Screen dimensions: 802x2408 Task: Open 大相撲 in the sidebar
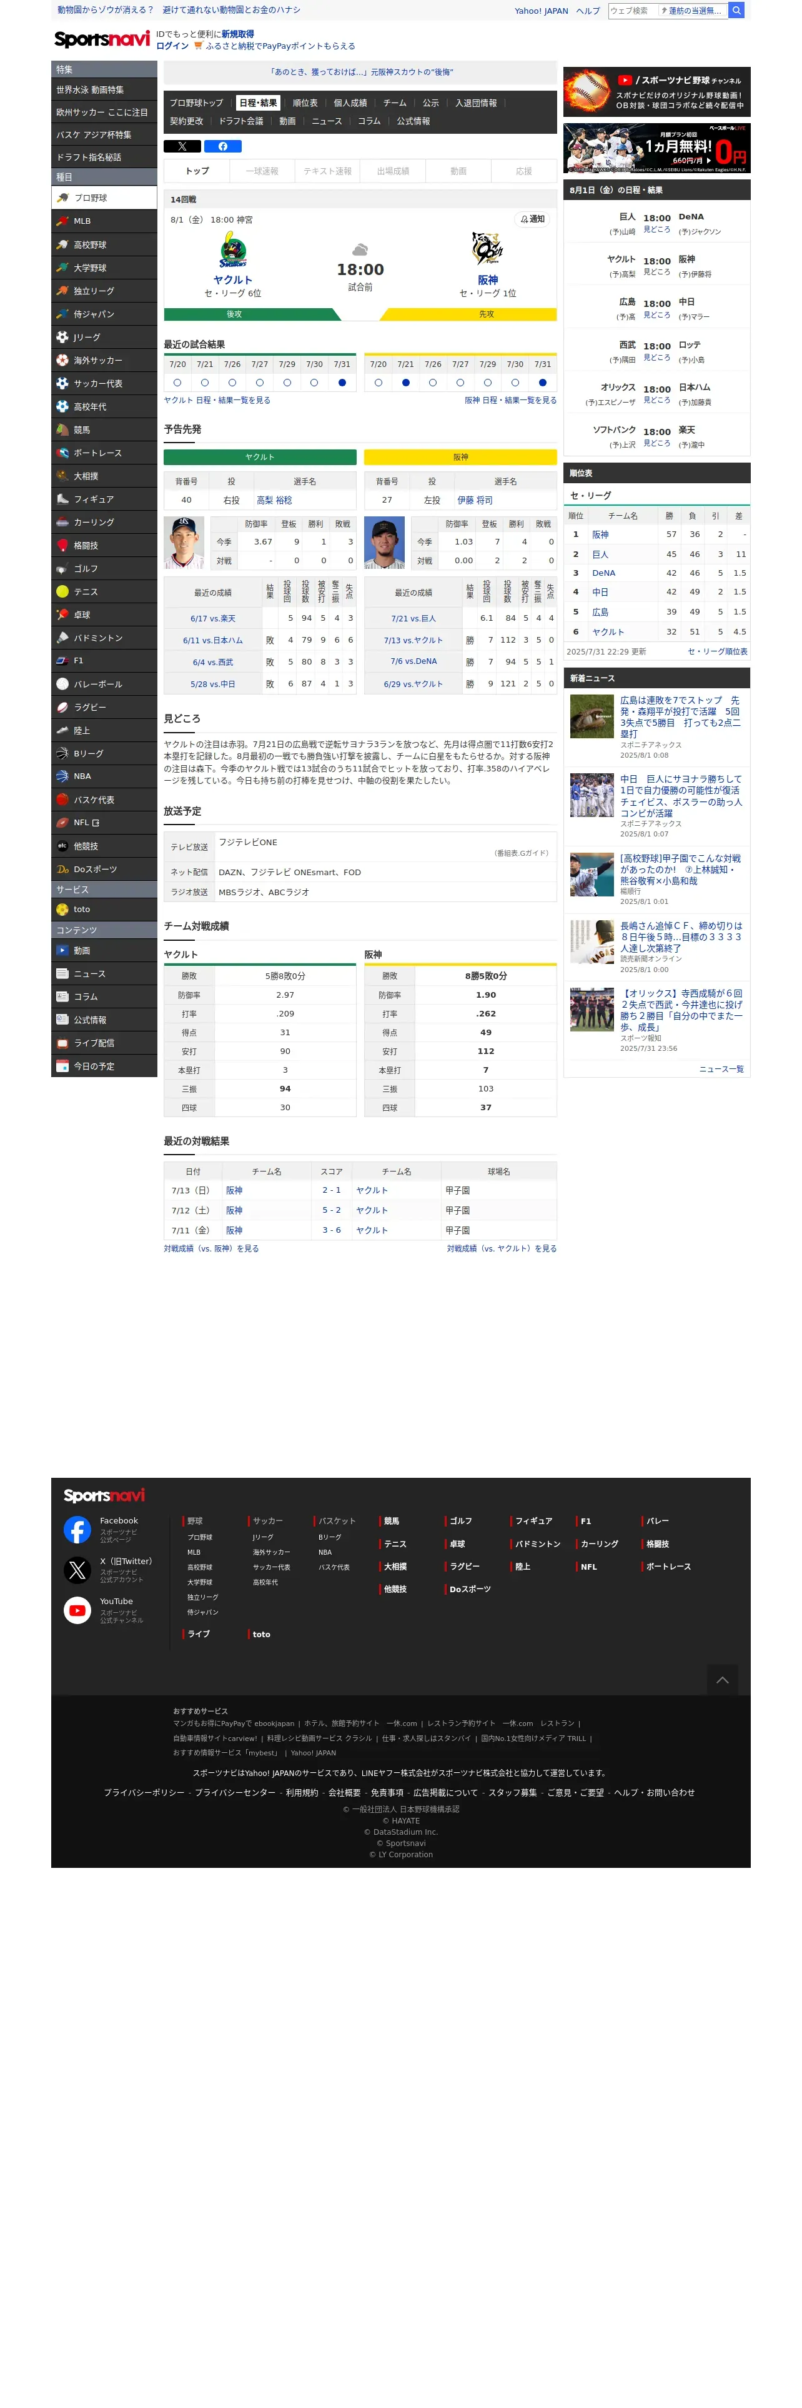pyautogui.click(x=104, y=476)
